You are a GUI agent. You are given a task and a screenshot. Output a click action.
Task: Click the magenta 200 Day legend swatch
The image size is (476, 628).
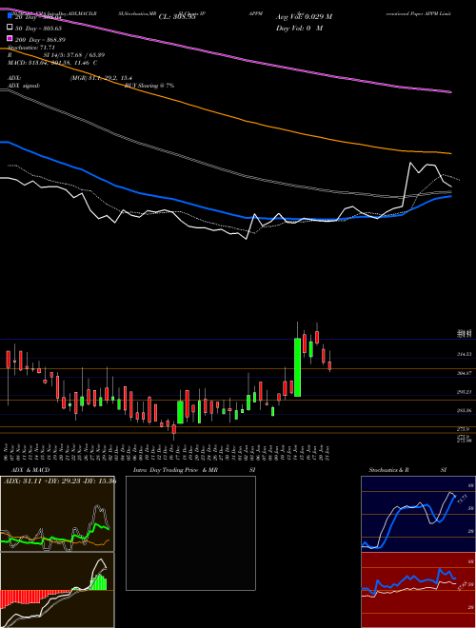click(10, 38)
